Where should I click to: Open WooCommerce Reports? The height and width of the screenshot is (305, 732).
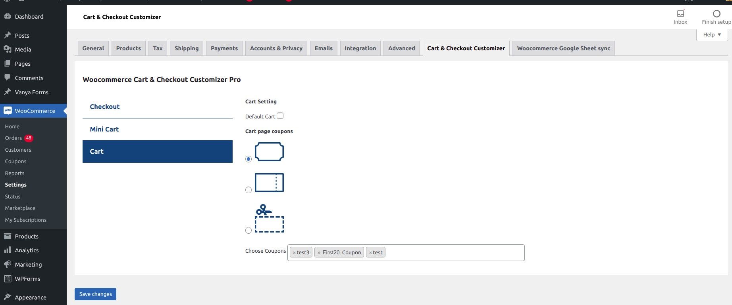point(15,173)
